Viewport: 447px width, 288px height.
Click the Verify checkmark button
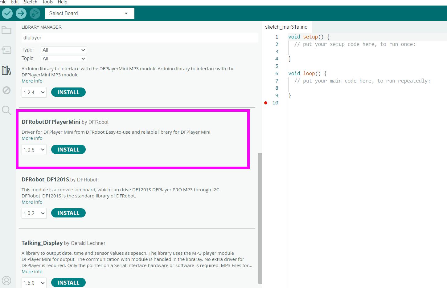click(x=7, y=13)
